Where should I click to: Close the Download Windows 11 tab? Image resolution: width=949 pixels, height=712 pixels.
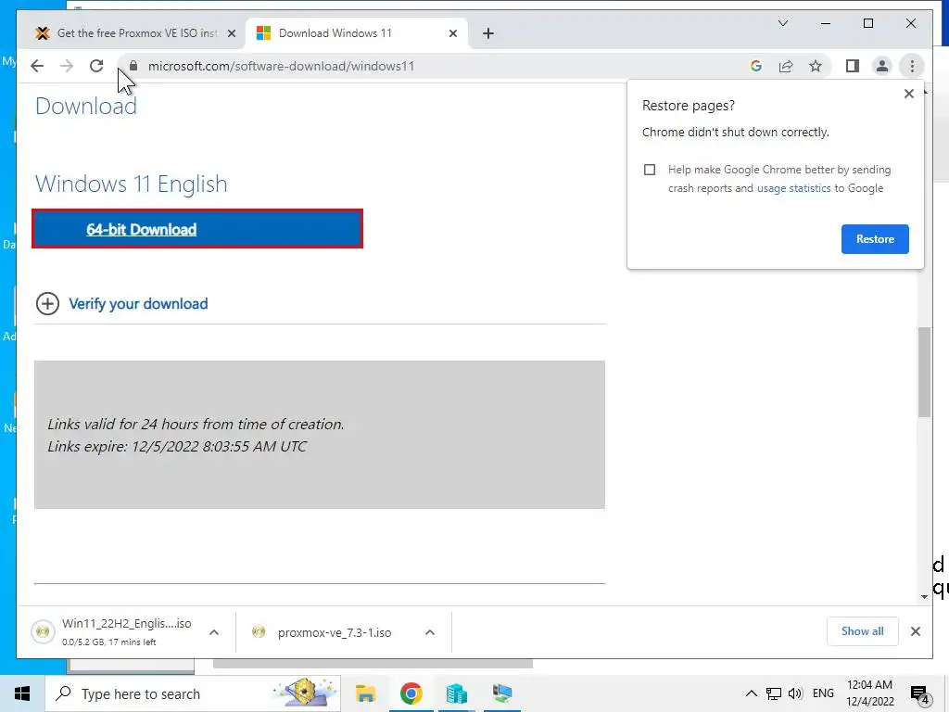click(452, 33)
